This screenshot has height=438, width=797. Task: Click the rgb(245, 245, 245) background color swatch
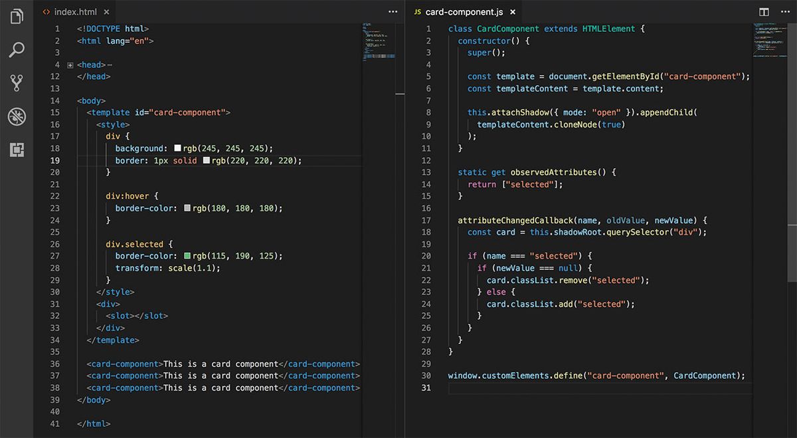177,149
